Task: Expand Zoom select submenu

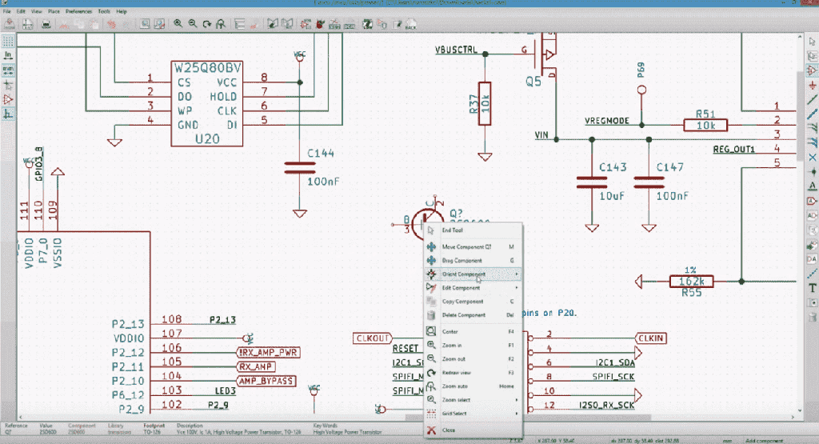Action: (x=473, y=400)
